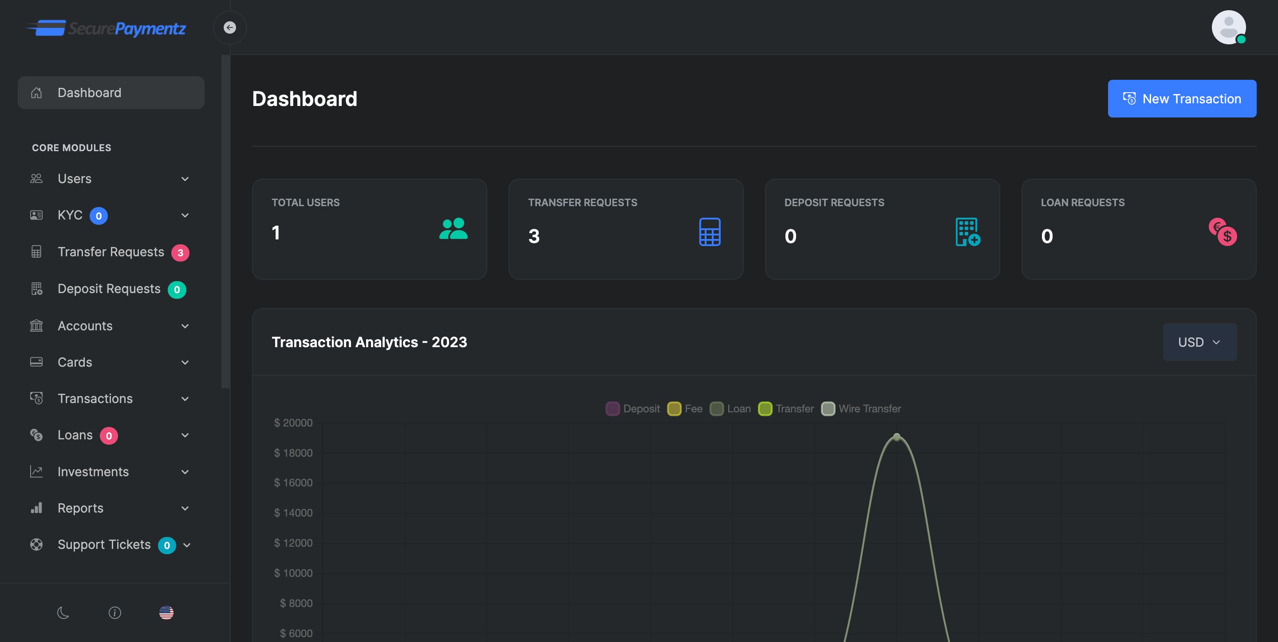
Task: Open the Dashboard menu item
Action: pyautogui.click(x=110, y=93)
